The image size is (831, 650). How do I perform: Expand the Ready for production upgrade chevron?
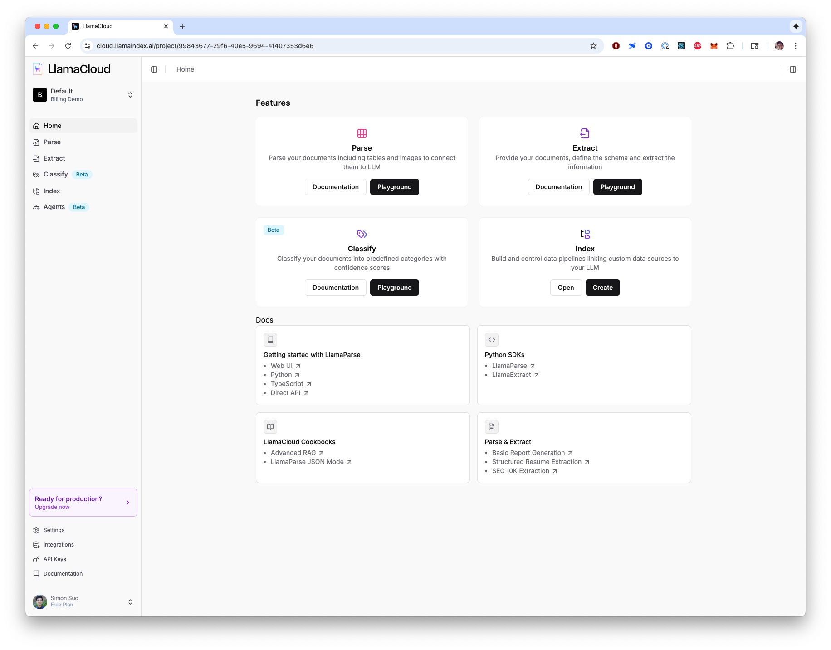(128, 503)
